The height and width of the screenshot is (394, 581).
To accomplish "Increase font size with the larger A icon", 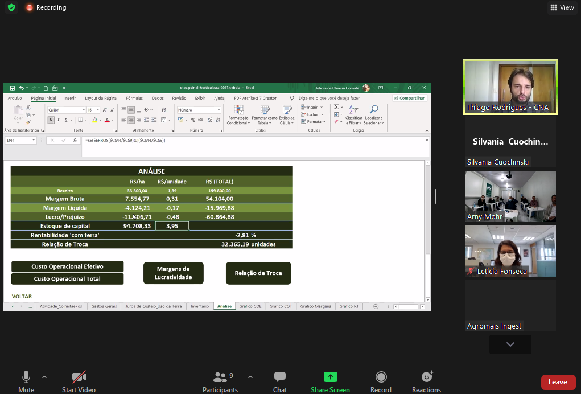I will point(105,110).
